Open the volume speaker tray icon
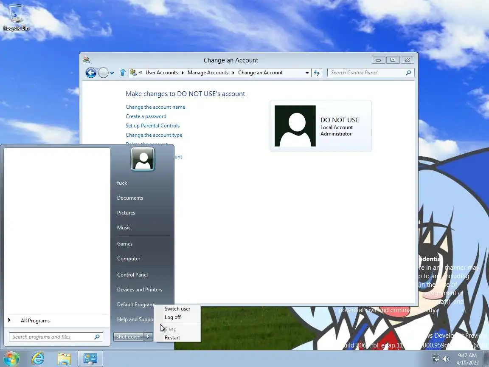 click(446, 359)
